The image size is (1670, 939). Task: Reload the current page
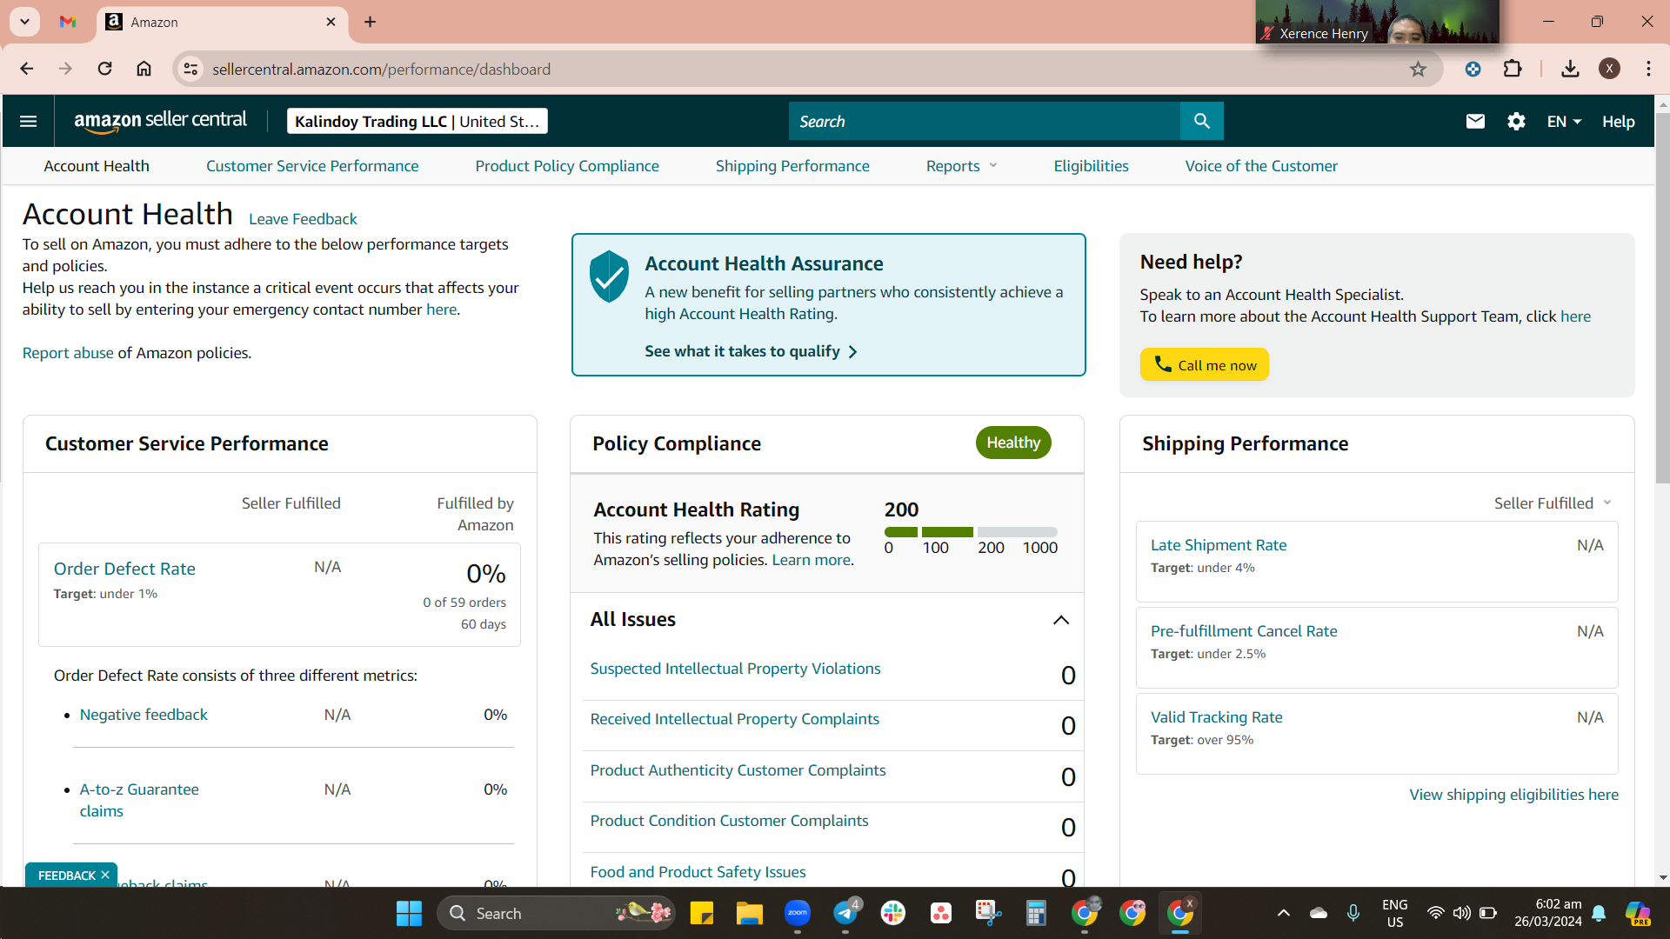[x=104, y=69]
